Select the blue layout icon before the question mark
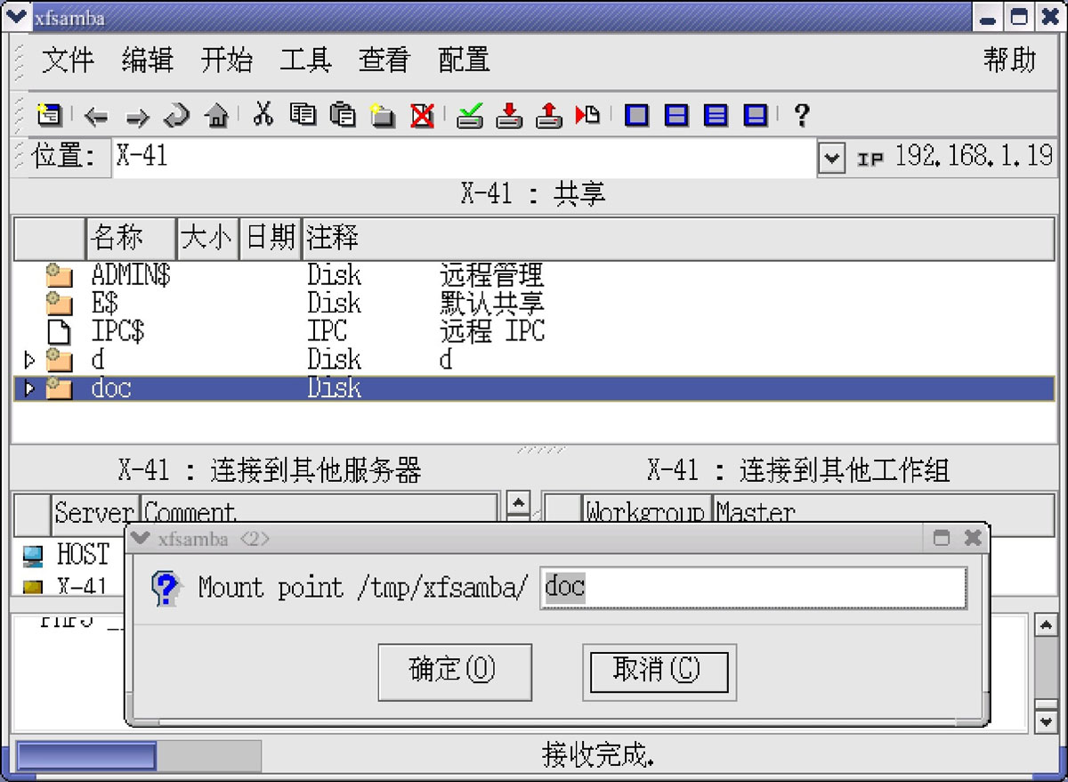This screenshot has width=1068, height=782. pyautogui.click(x=756, y=115)
